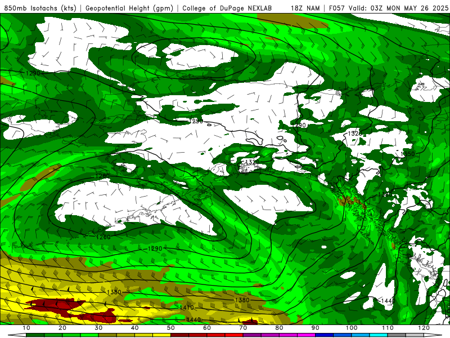Click the 1350 height contour label
The width and height of the screenshot is (450, 338).
(407, 154)
